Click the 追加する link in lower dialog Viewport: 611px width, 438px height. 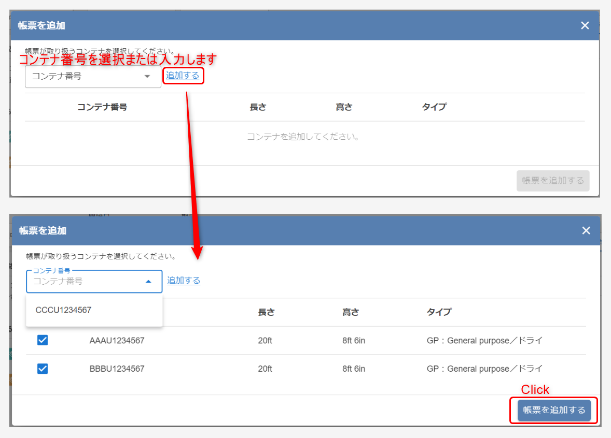pos(184,281)
